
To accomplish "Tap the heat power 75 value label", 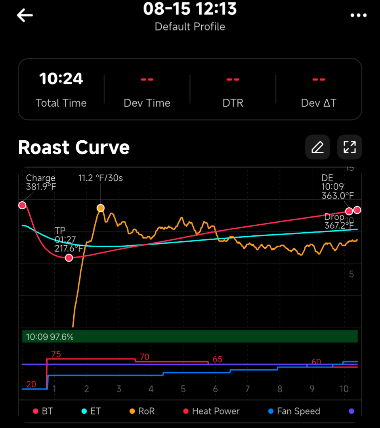I will tap(56, 354).
